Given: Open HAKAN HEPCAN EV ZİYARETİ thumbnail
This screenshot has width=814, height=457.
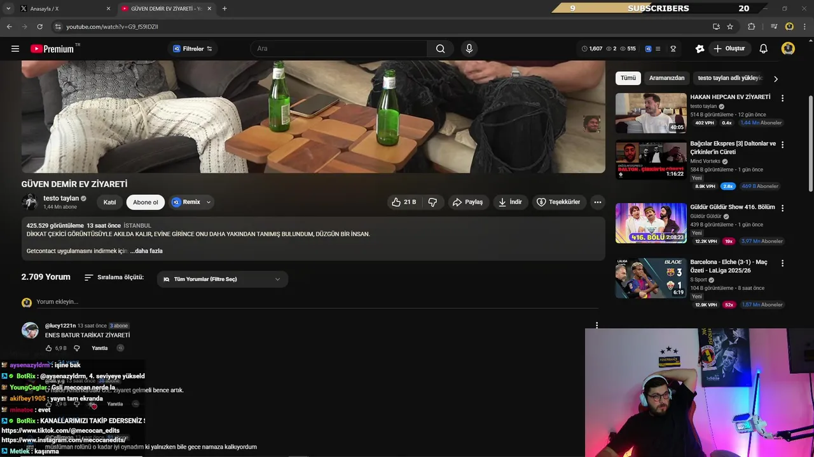Looking at the screenshot, I should point(651,113).
